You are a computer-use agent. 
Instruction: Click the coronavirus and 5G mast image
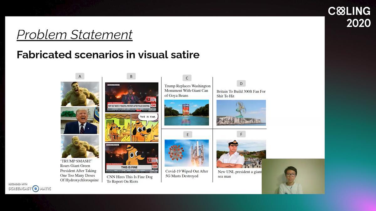[x=186, y=153]
